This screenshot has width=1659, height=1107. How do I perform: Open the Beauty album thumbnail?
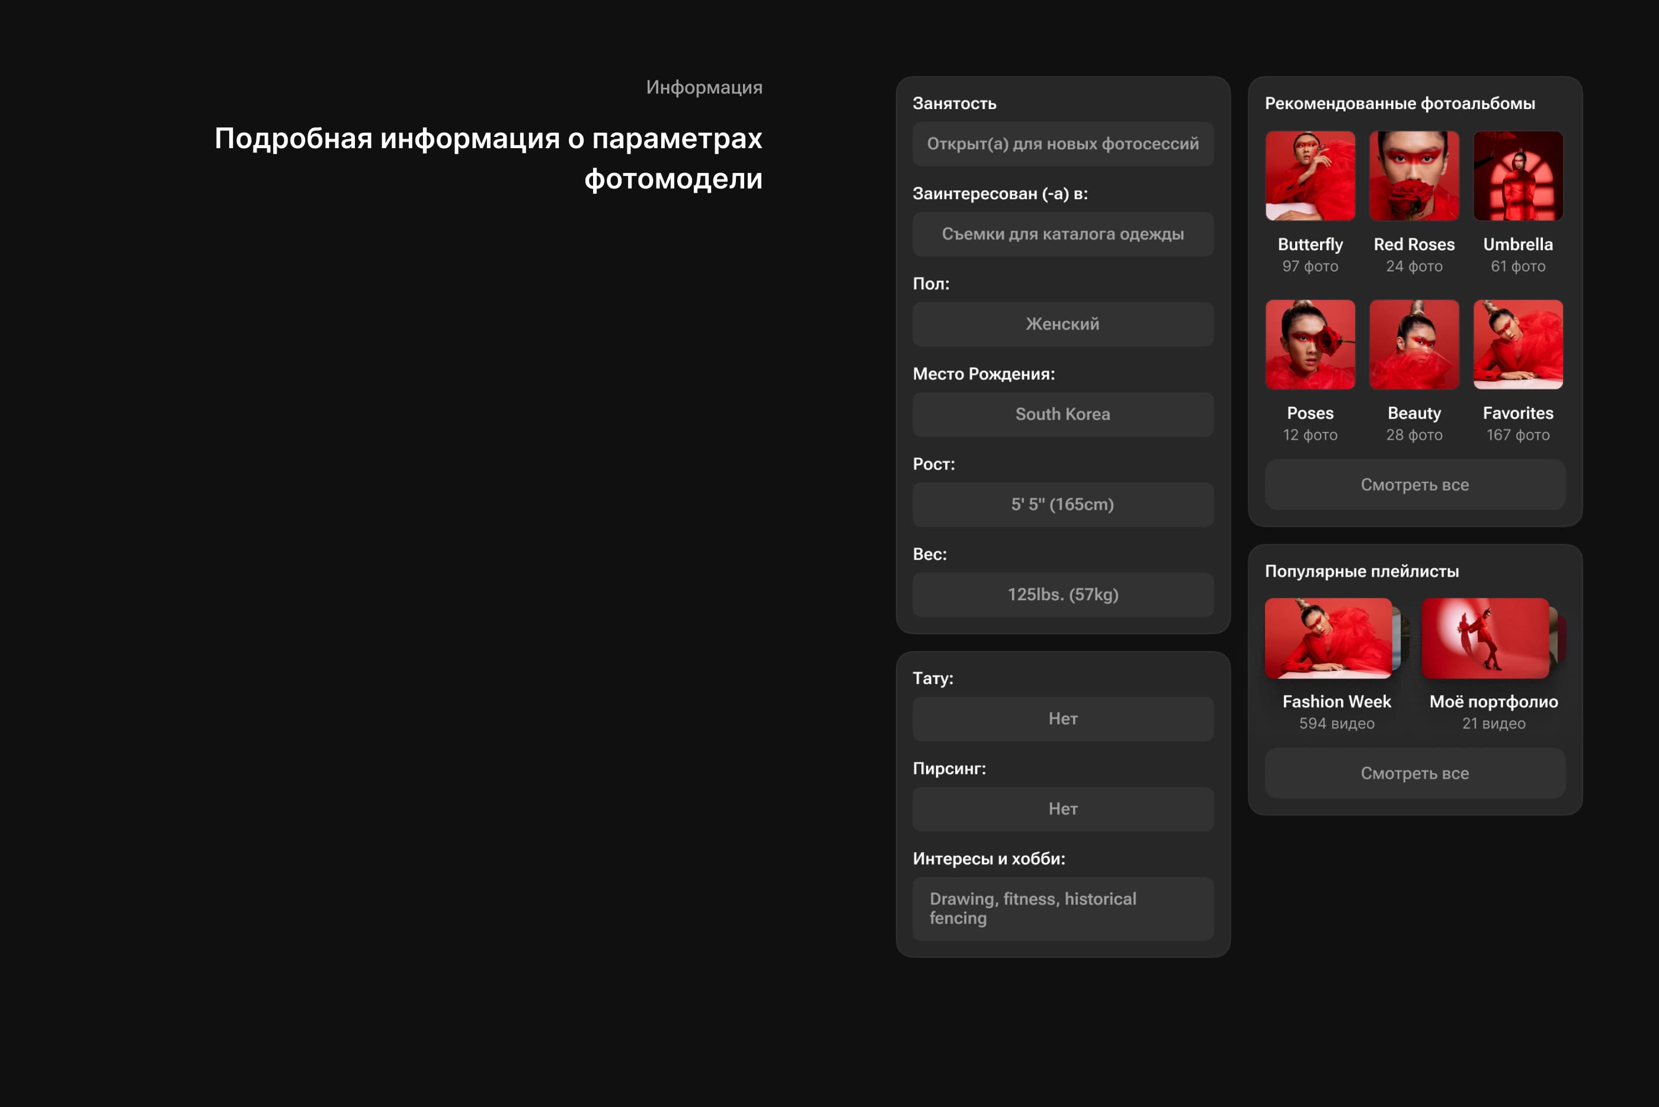(1414, 344)
